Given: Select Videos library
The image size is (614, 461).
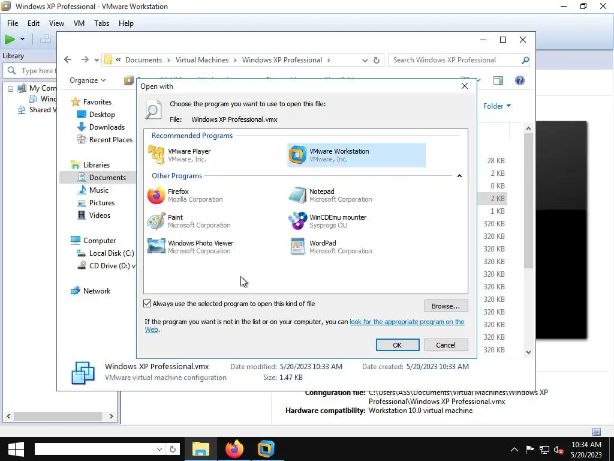Looking at the screenshot, I should click(x=100, y=215).
